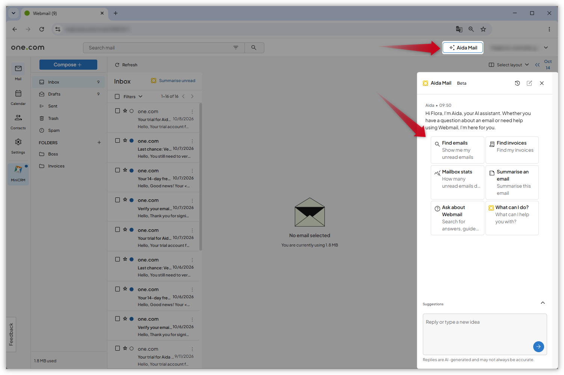This screenshot has width=564, height=375.
Task: Open the Trash folder
Action: 68,118
